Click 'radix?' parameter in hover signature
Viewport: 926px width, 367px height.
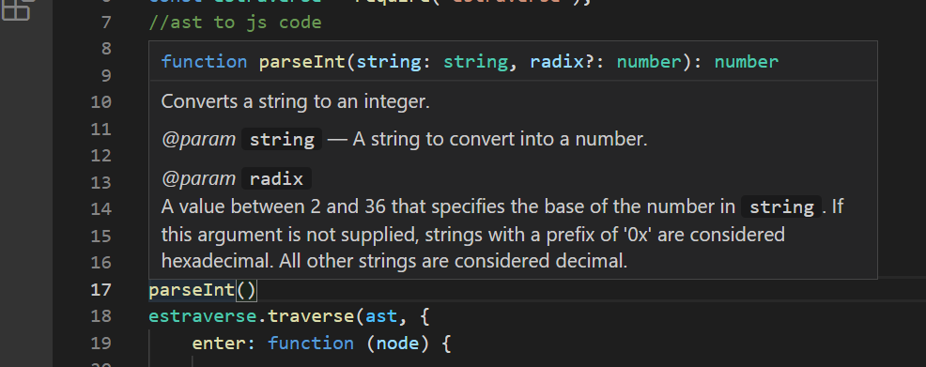(562, 62)
